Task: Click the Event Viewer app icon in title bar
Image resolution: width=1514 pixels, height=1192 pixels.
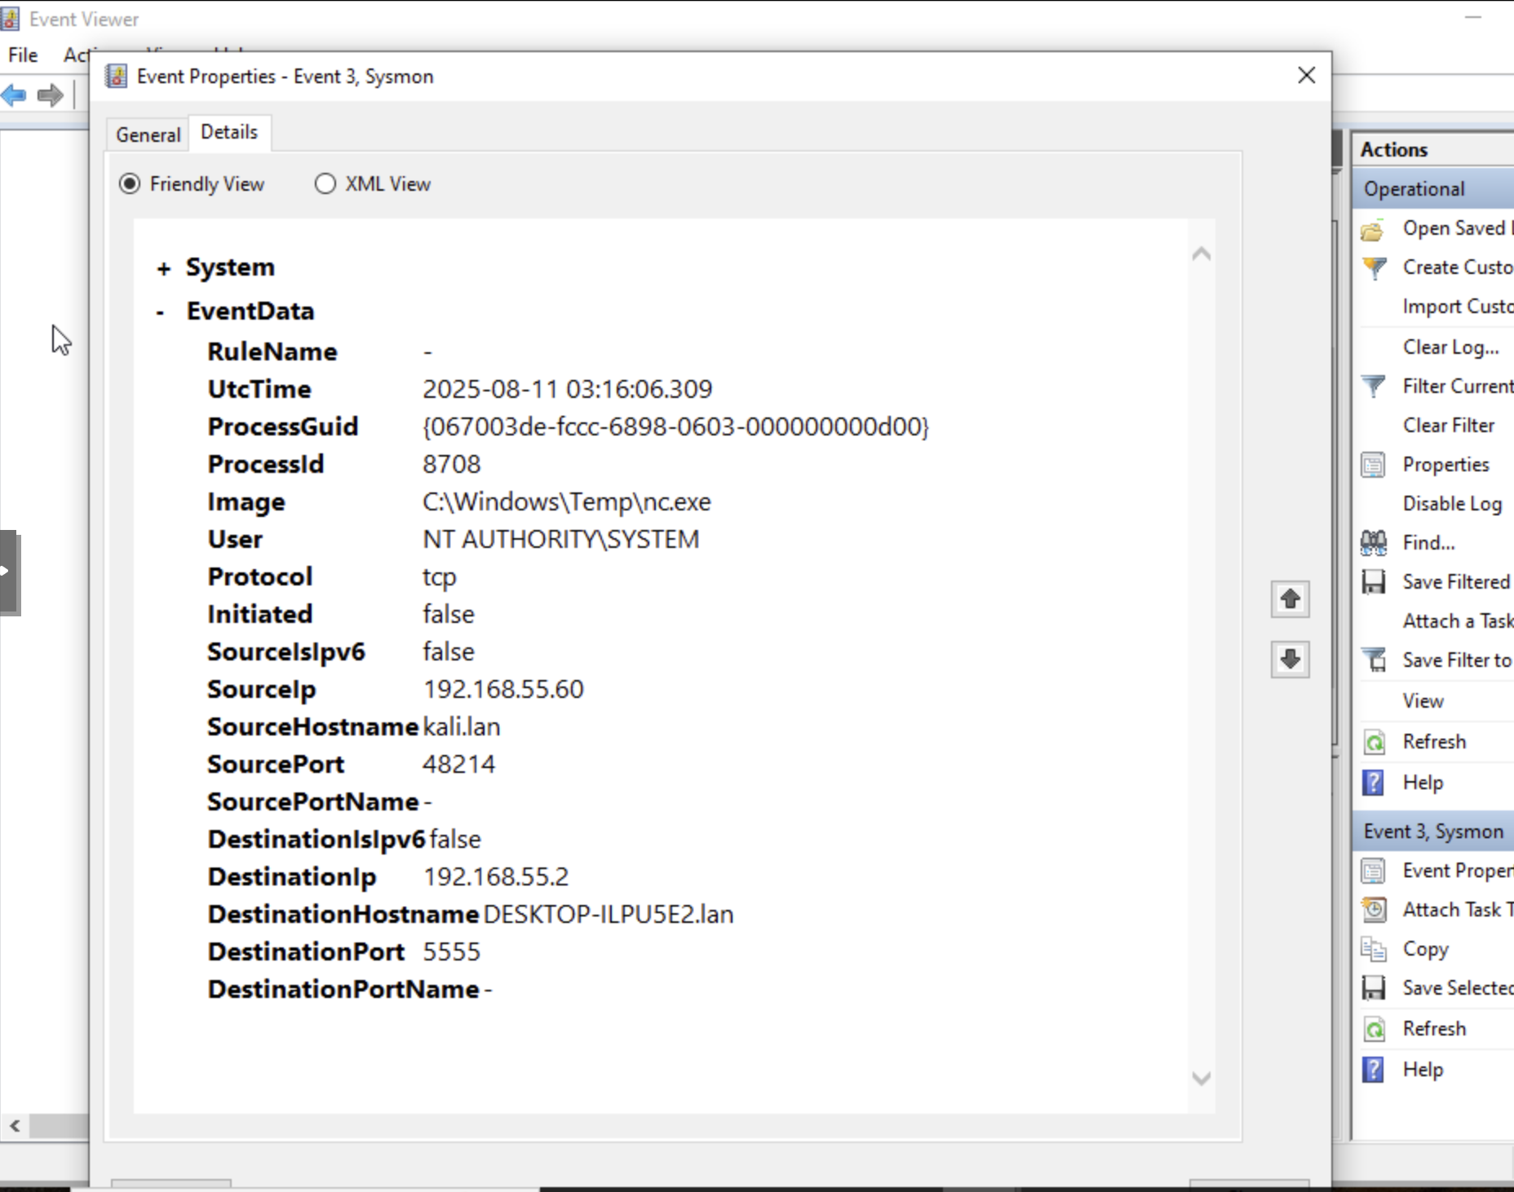Action: click(x=10, y=19)
